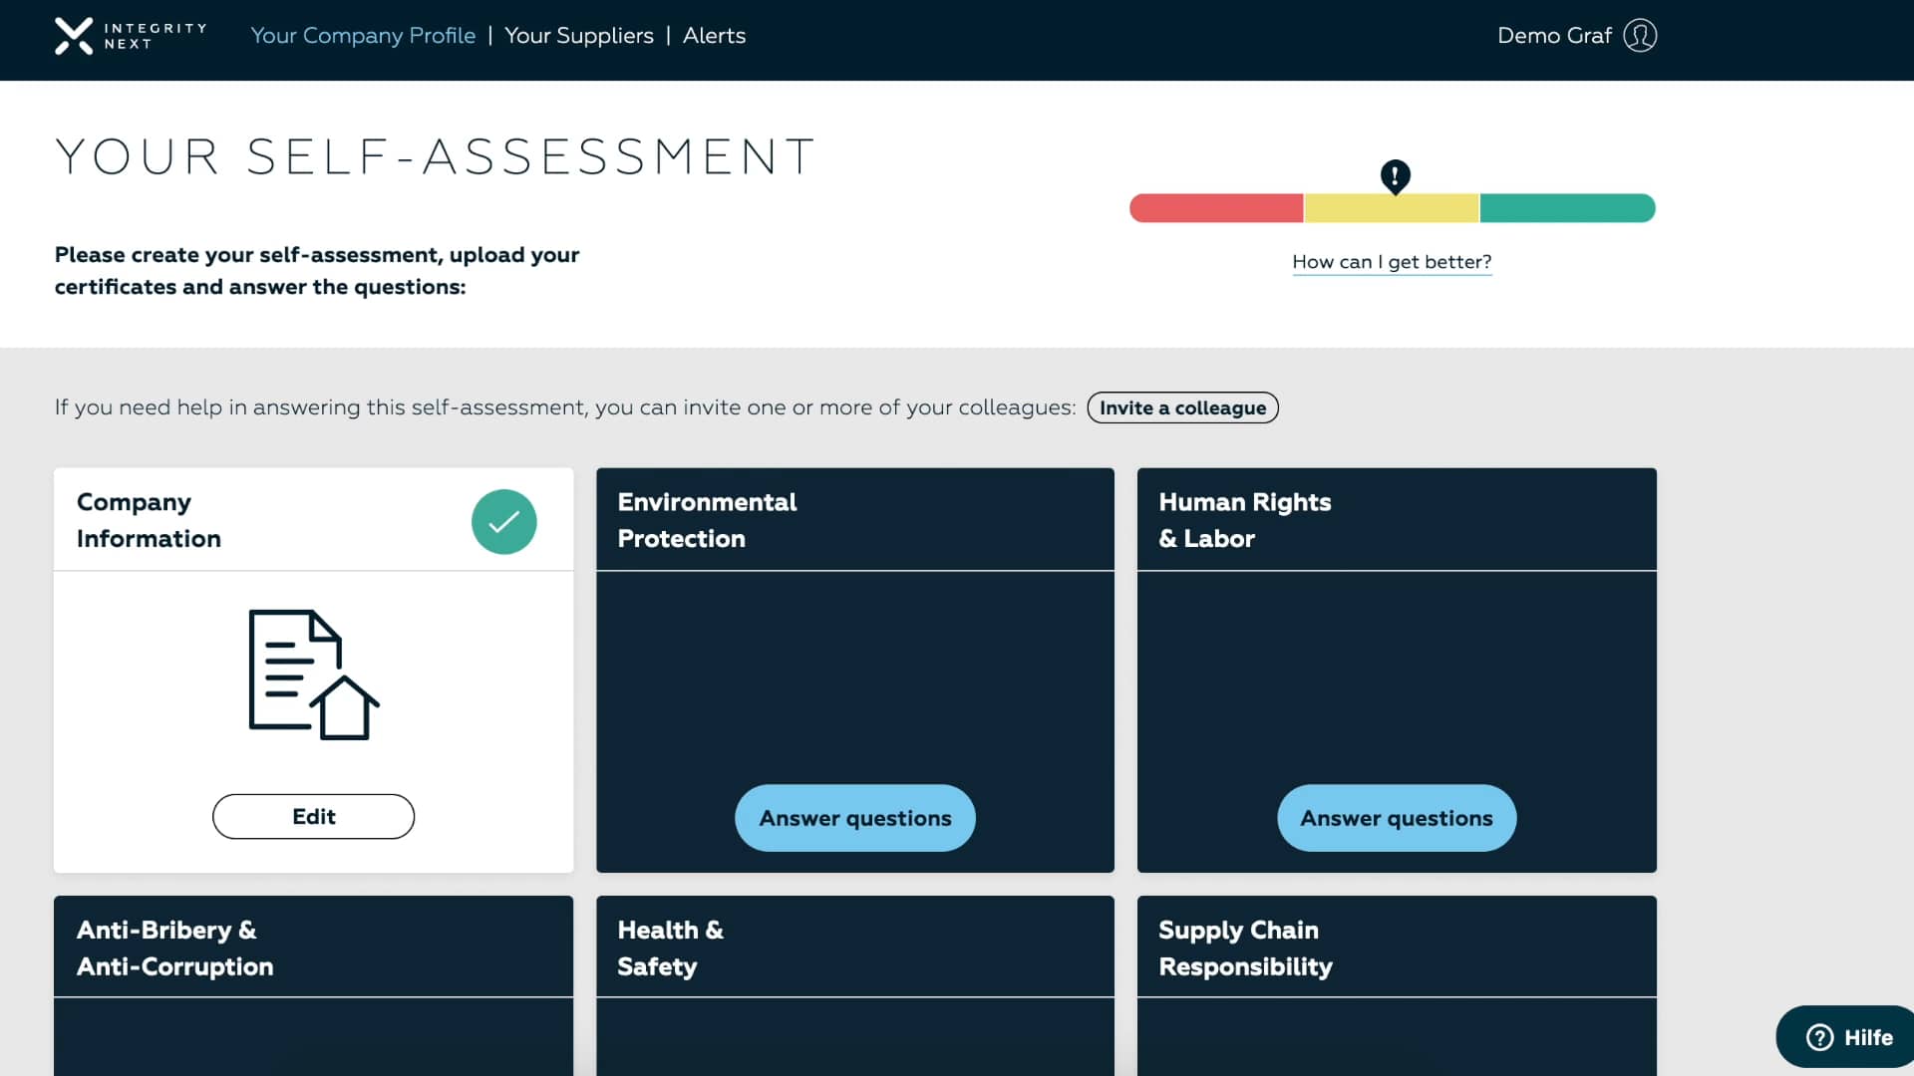Click 'Edit' button on Company Information
Image resolution: width=1914 pixels, height=1076 pixels.
tap(314, 816)
